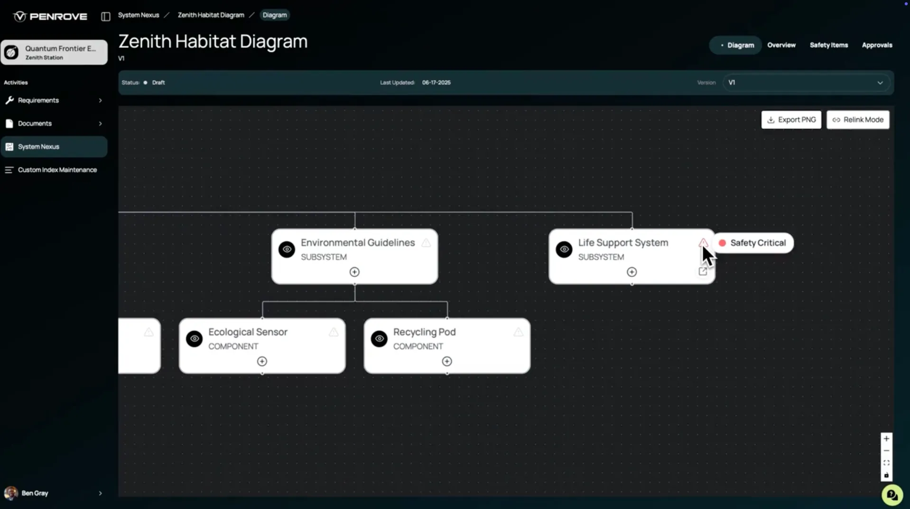The image size is (910, 509).
Task: Select the Ecological Sensor node title
Action: [248, 332]
